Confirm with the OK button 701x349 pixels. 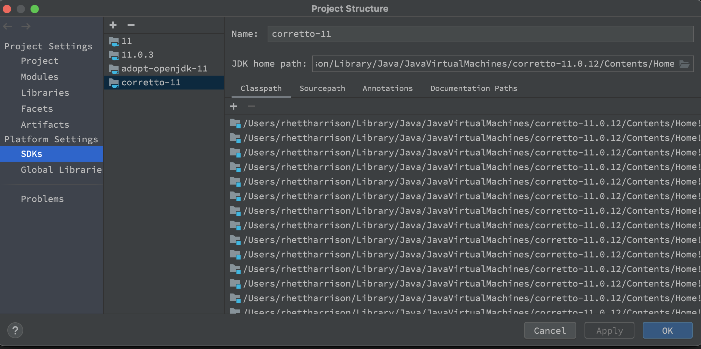(667, 331)
